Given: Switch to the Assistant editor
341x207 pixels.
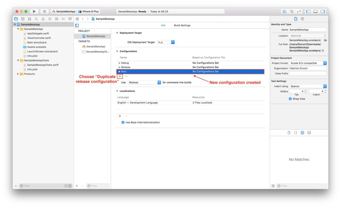Looking at the screenshot, I should [x=292, y=11].
